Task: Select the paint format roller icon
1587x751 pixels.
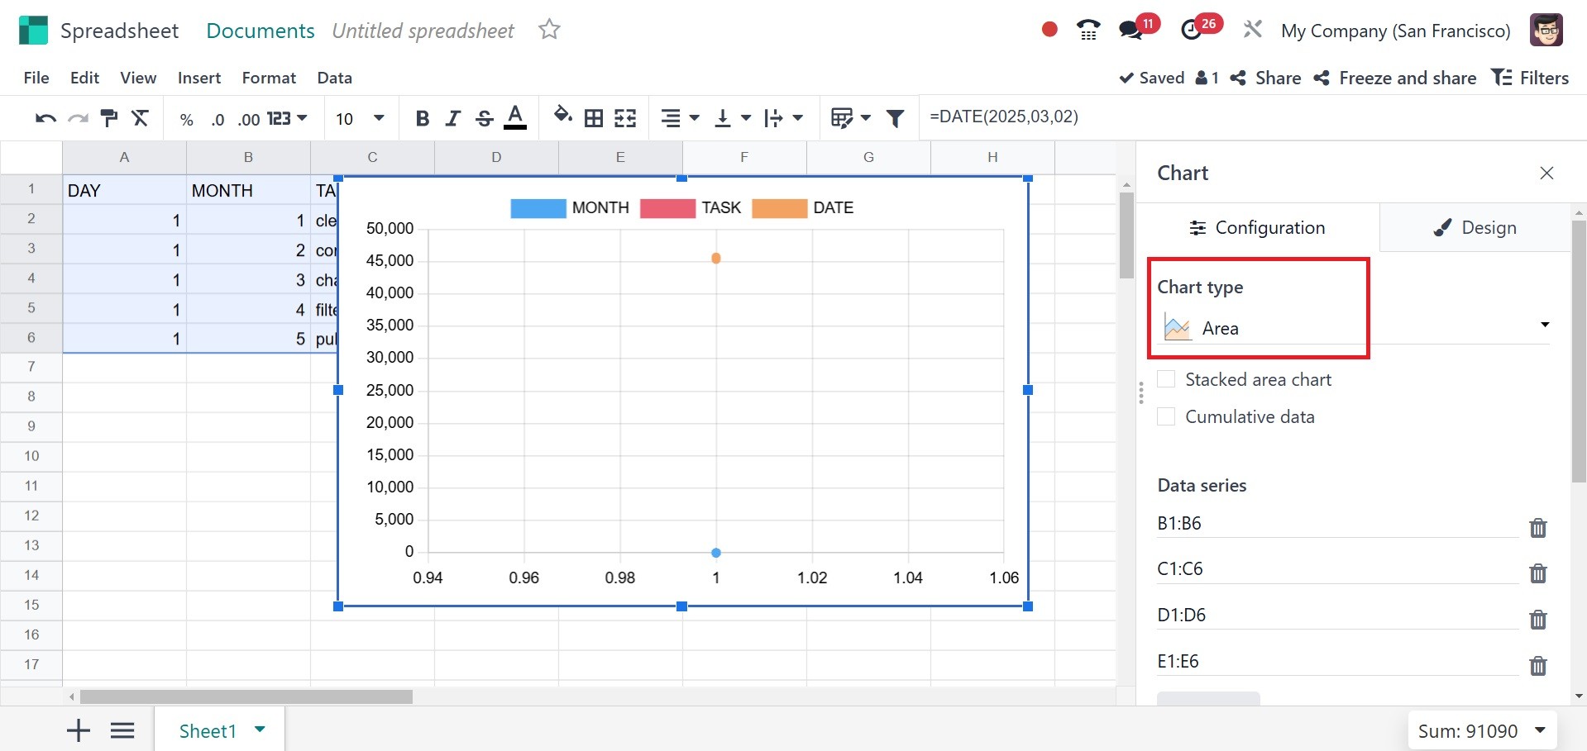Action: point(108,118)
